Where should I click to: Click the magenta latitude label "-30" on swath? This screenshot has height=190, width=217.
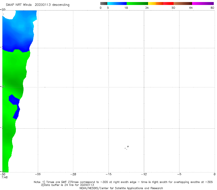pos(3,86)
